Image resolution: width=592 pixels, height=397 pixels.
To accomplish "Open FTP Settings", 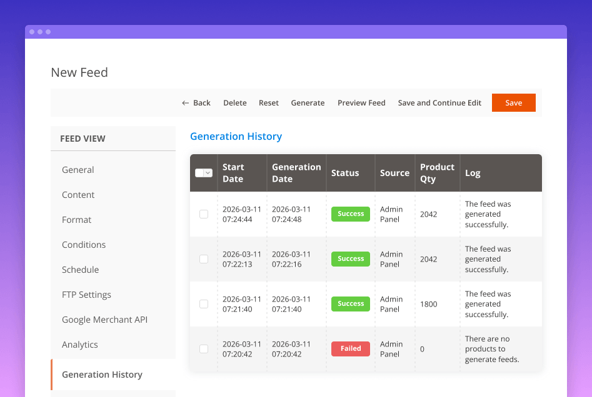I will [86, 294].
